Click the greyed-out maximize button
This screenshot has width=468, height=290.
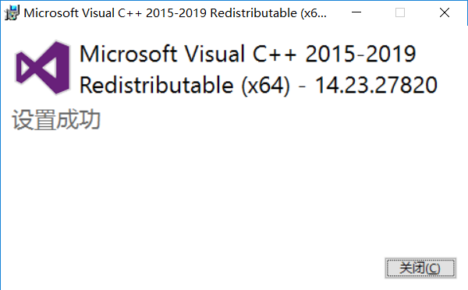click(400, 12)
